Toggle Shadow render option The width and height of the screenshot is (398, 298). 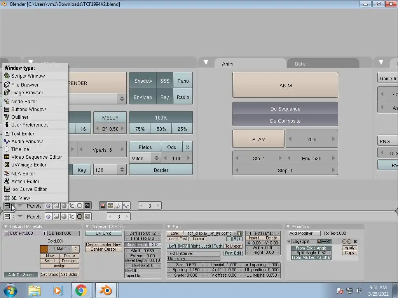tap(143, 81)
